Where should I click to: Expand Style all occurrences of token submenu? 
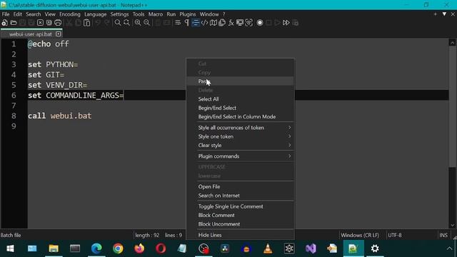coord(240,128)
